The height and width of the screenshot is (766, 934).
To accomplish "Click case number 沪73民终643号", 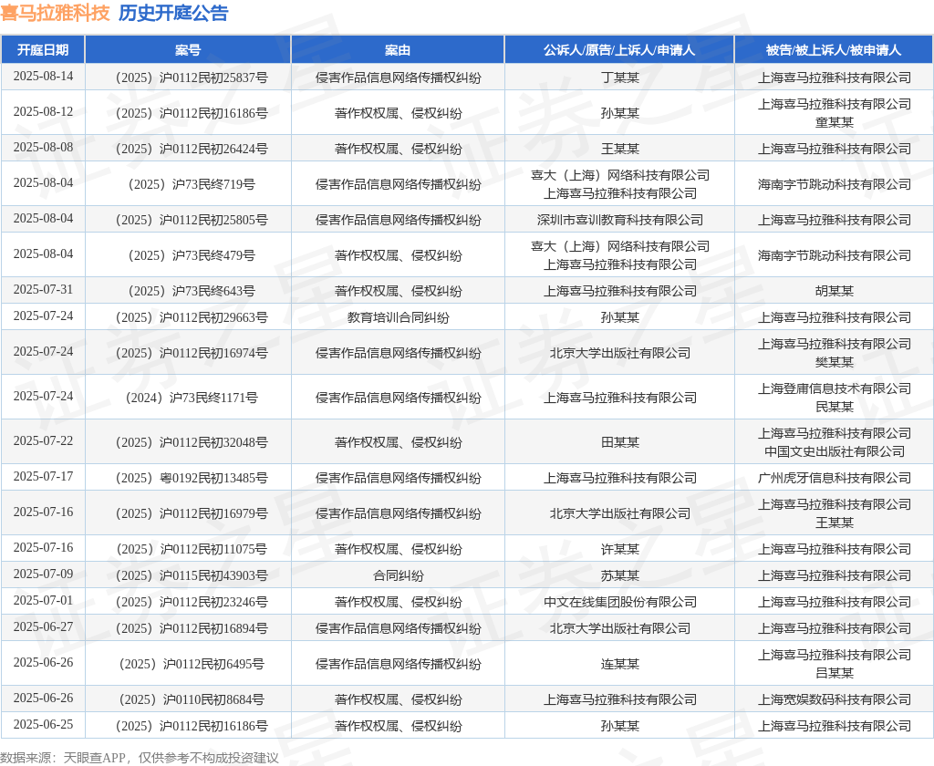I will pos(192,291).
